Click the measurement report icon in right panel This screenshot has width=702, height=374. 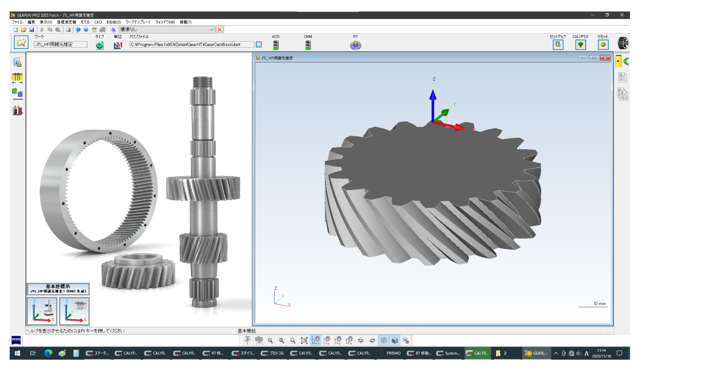point(622,77)
